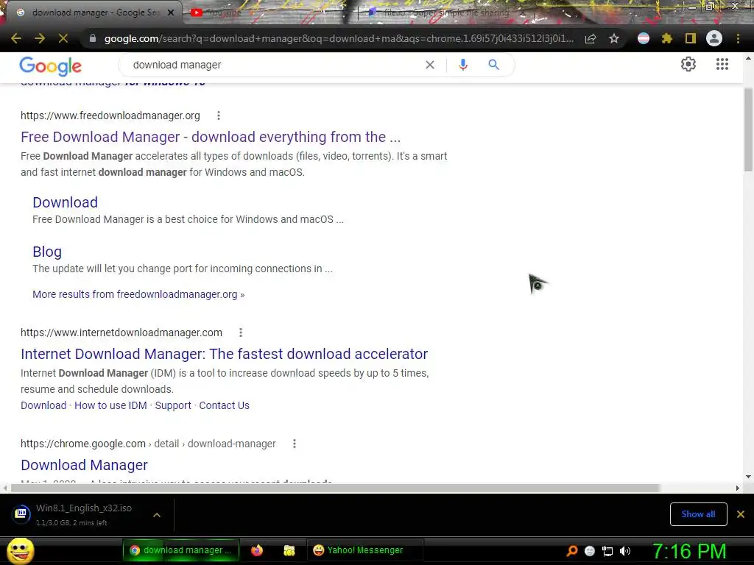Open Chrome's three-dot menu

coord(738,38)
